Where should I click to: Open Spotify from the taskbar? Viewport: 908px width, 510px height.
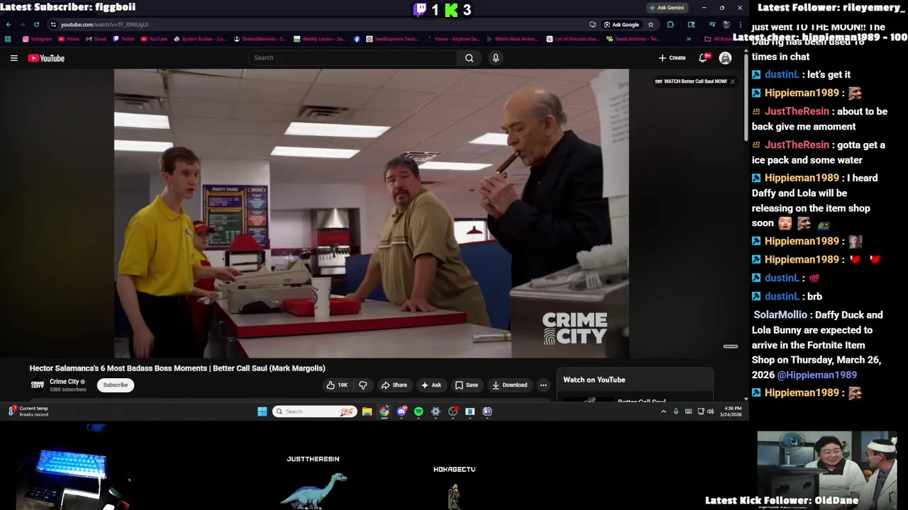click(x=419, y=412)
